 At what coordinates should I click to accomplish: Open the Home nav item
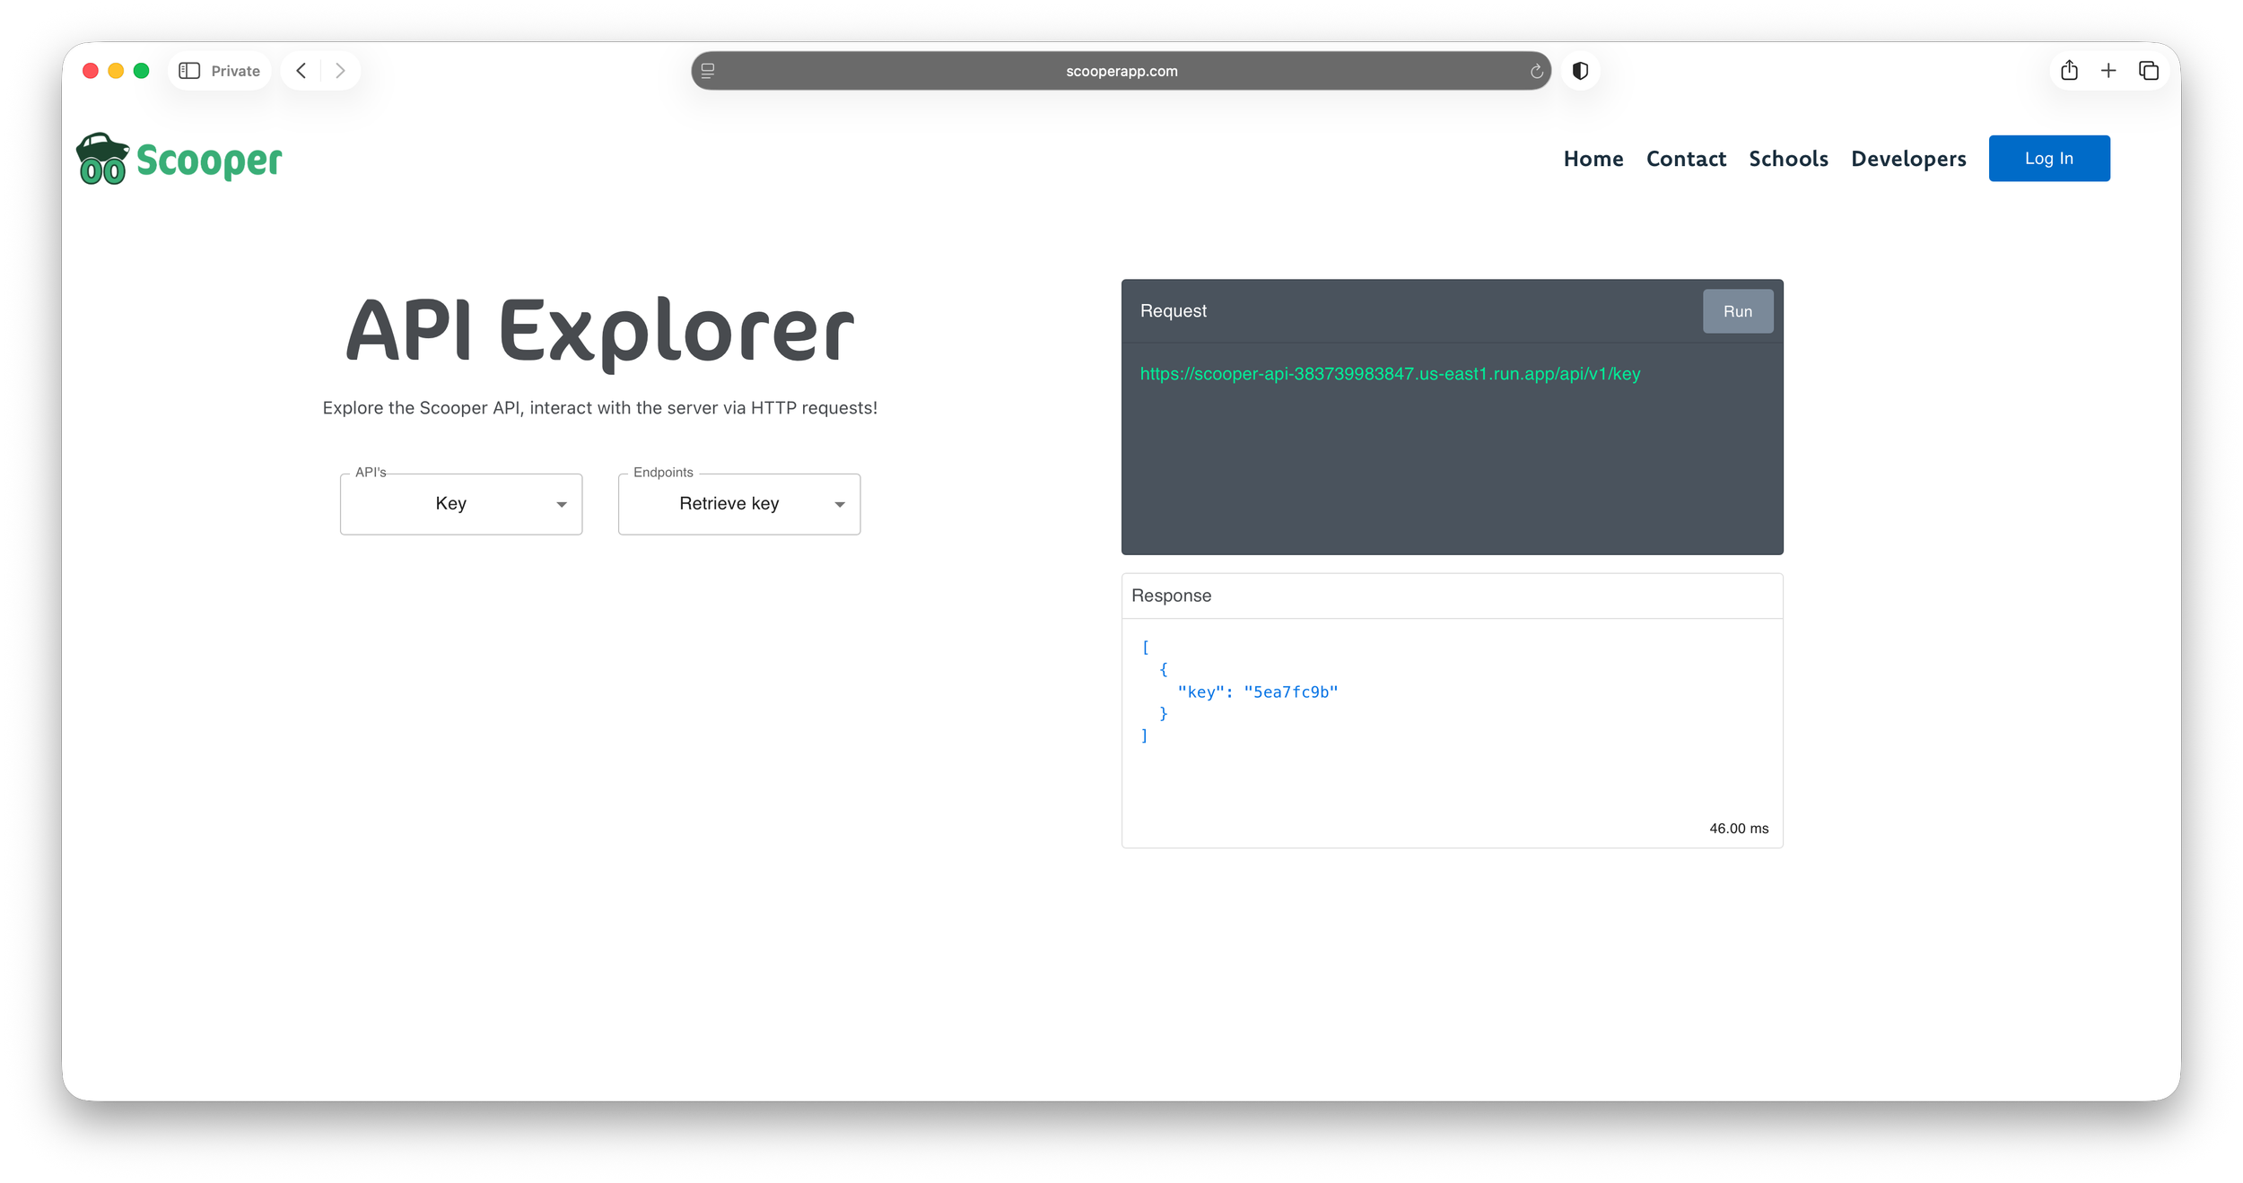click(x=1593, y=159)
